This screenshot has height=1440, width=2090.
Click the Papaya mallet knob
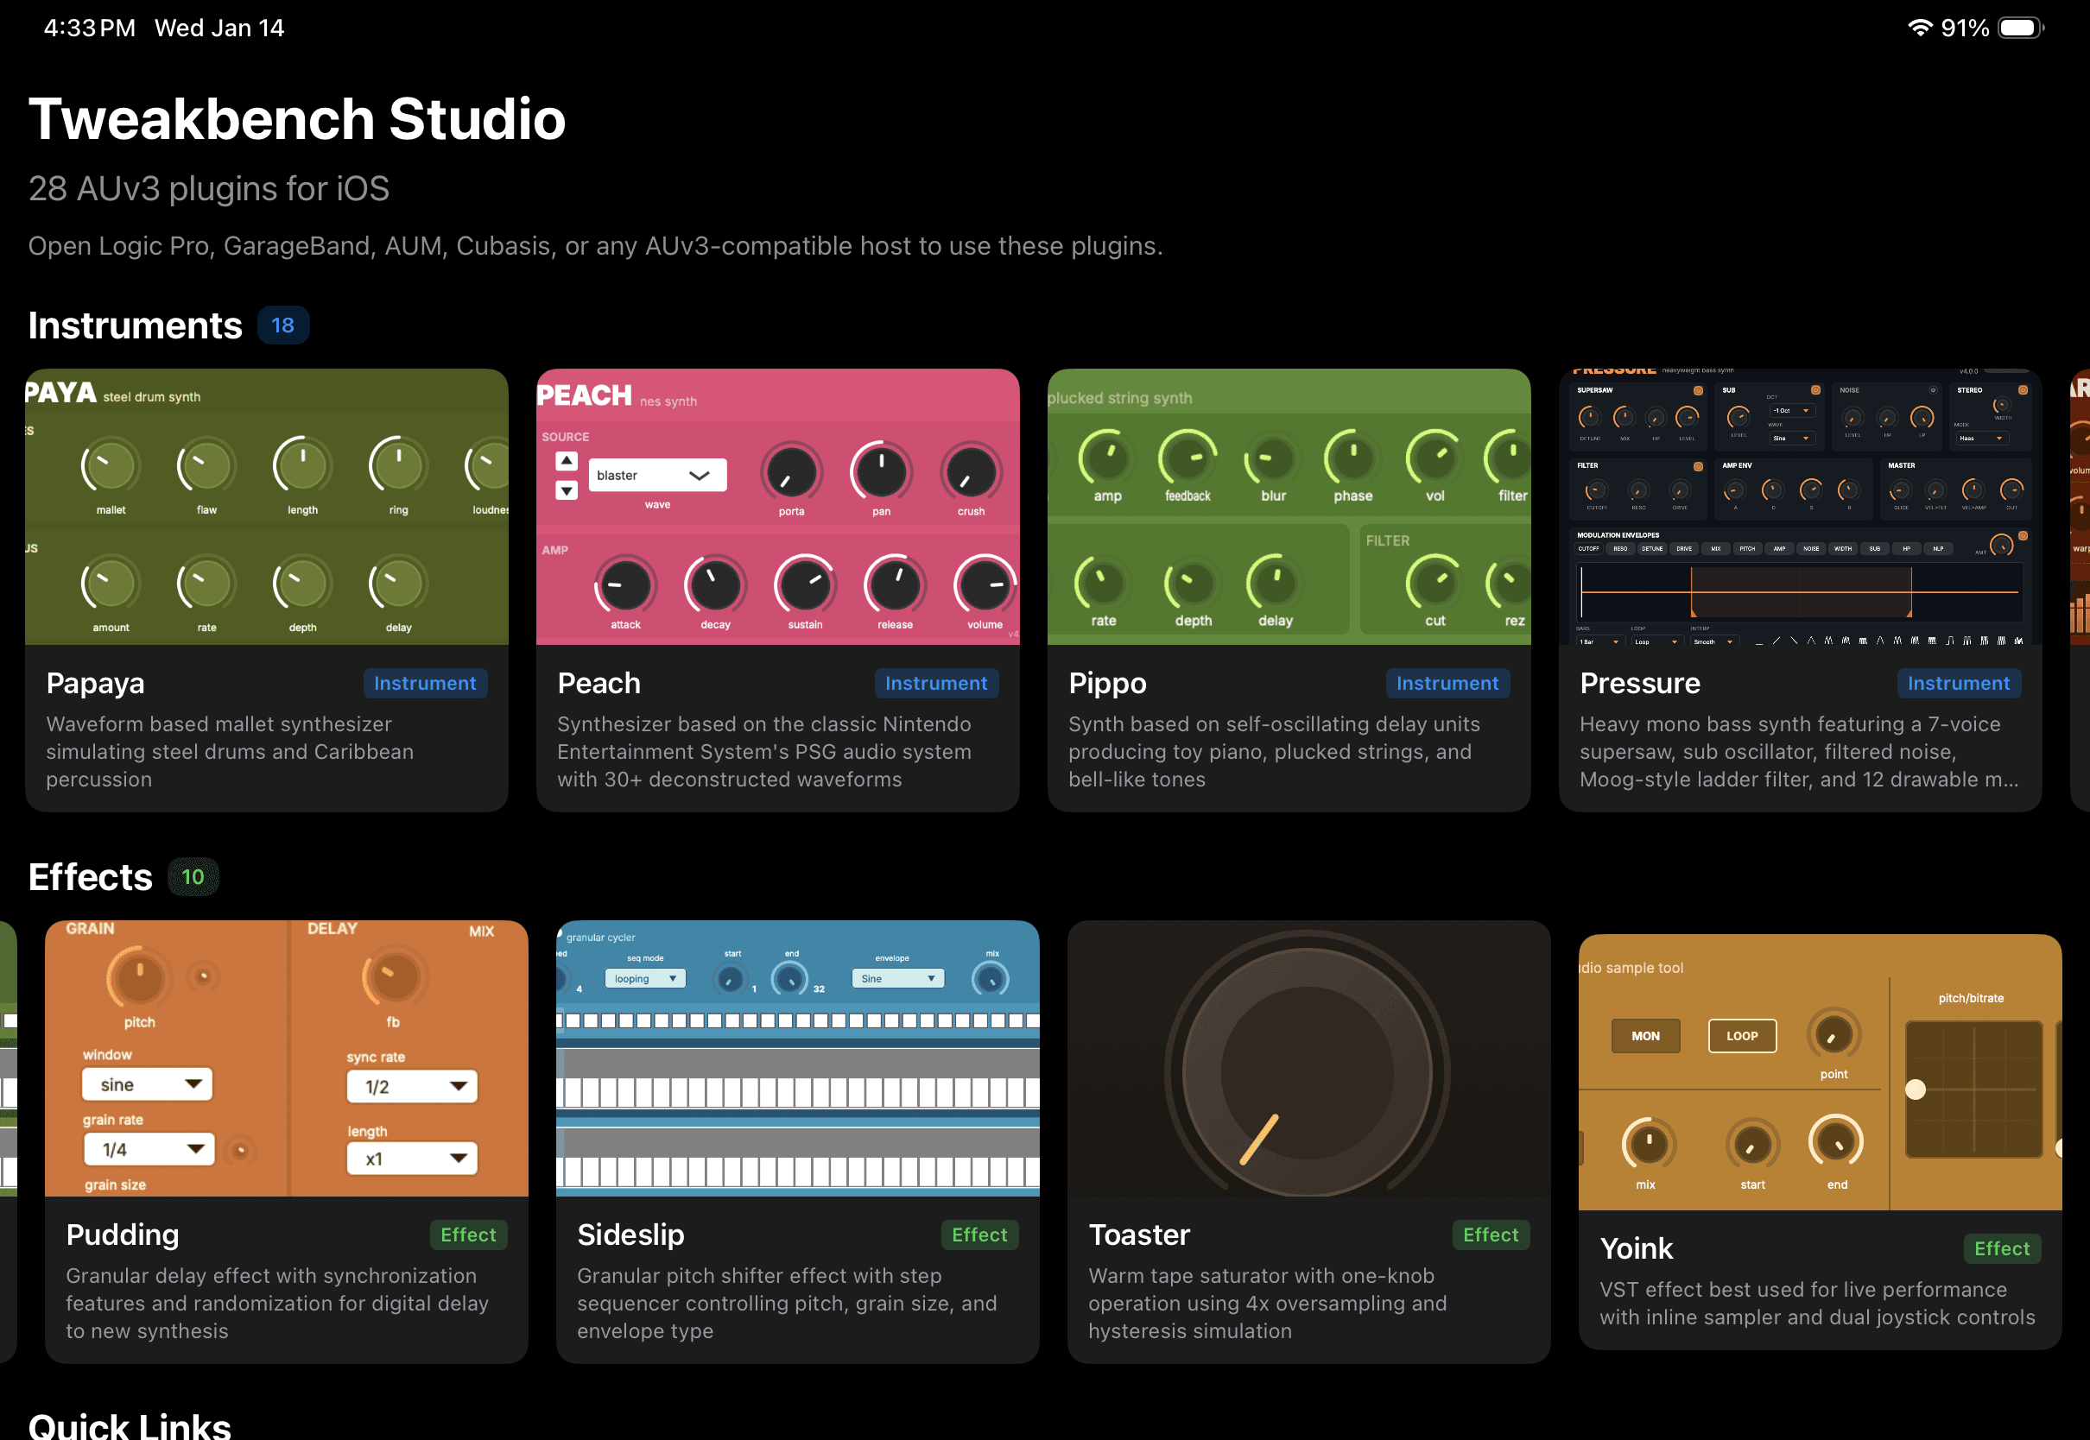[x=110, y=465]
